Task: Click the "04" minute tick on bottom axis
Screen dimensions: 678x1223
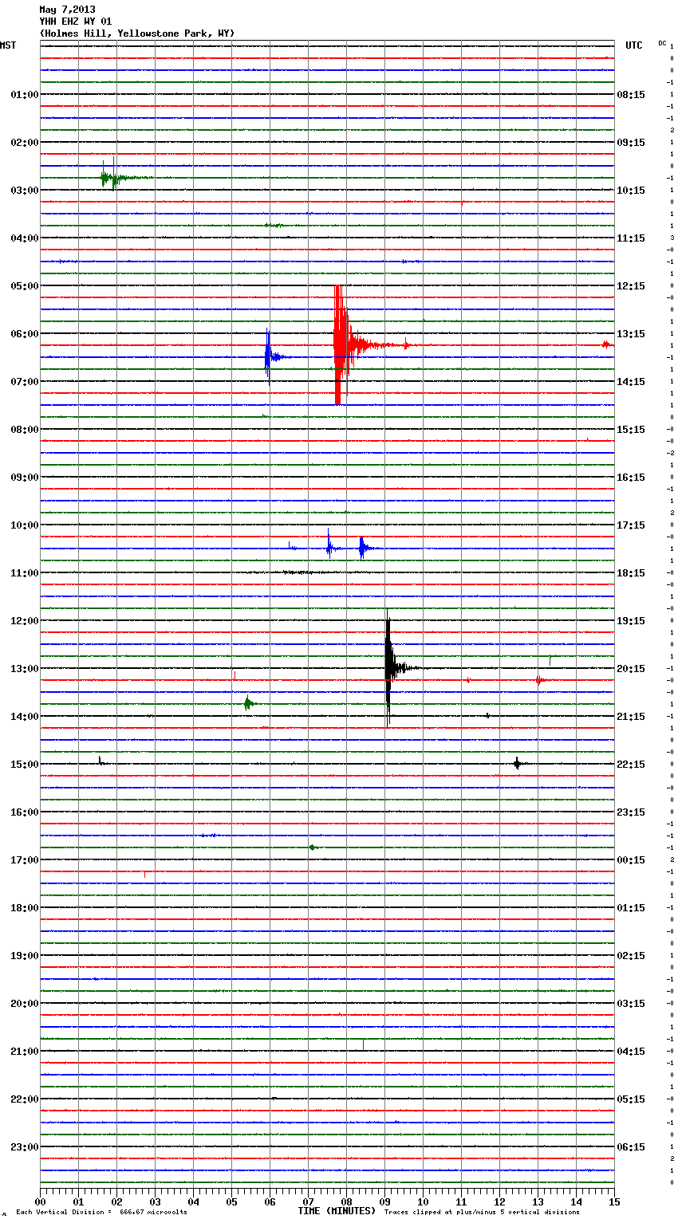Action: [193, 1201]
